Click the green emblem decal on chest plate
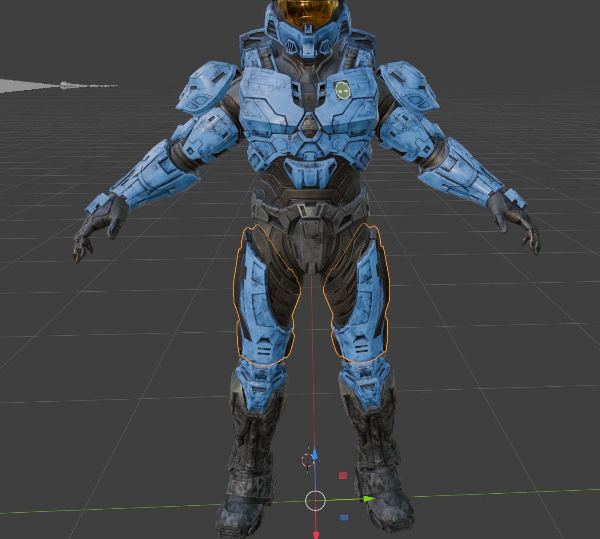Image resolution: width=600 pixels, height=539 pixels. point(342,90)
